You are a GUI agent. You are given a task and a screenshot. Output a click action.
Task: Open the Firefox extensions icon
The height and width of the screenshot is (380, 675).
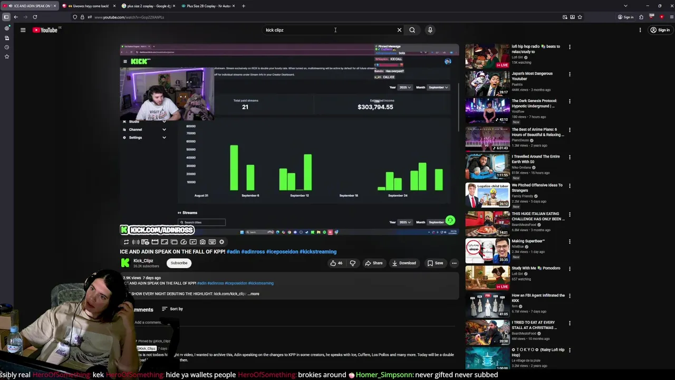pyautogui.click(x=641, y=17)
